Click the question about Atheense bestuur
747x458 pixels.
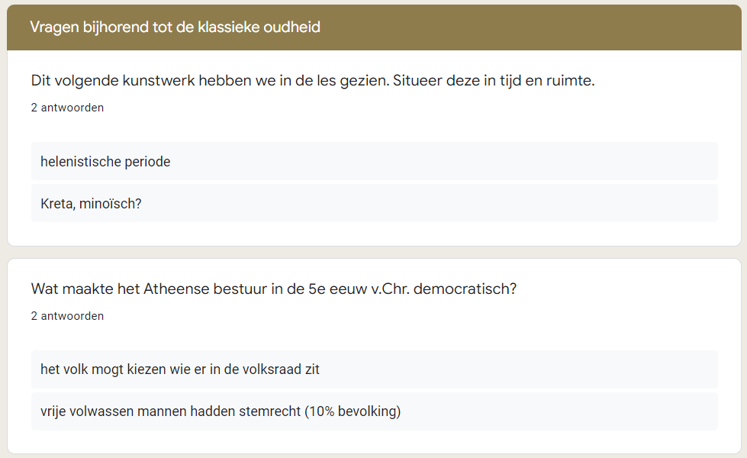tap(274, 289)
